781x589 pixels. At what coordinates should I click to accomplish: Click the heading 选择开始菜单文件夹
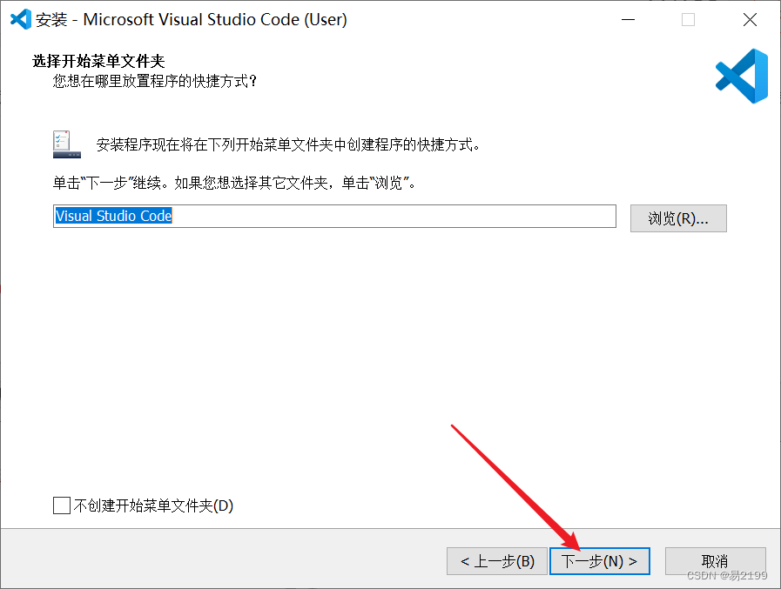[x=98, y=61]
